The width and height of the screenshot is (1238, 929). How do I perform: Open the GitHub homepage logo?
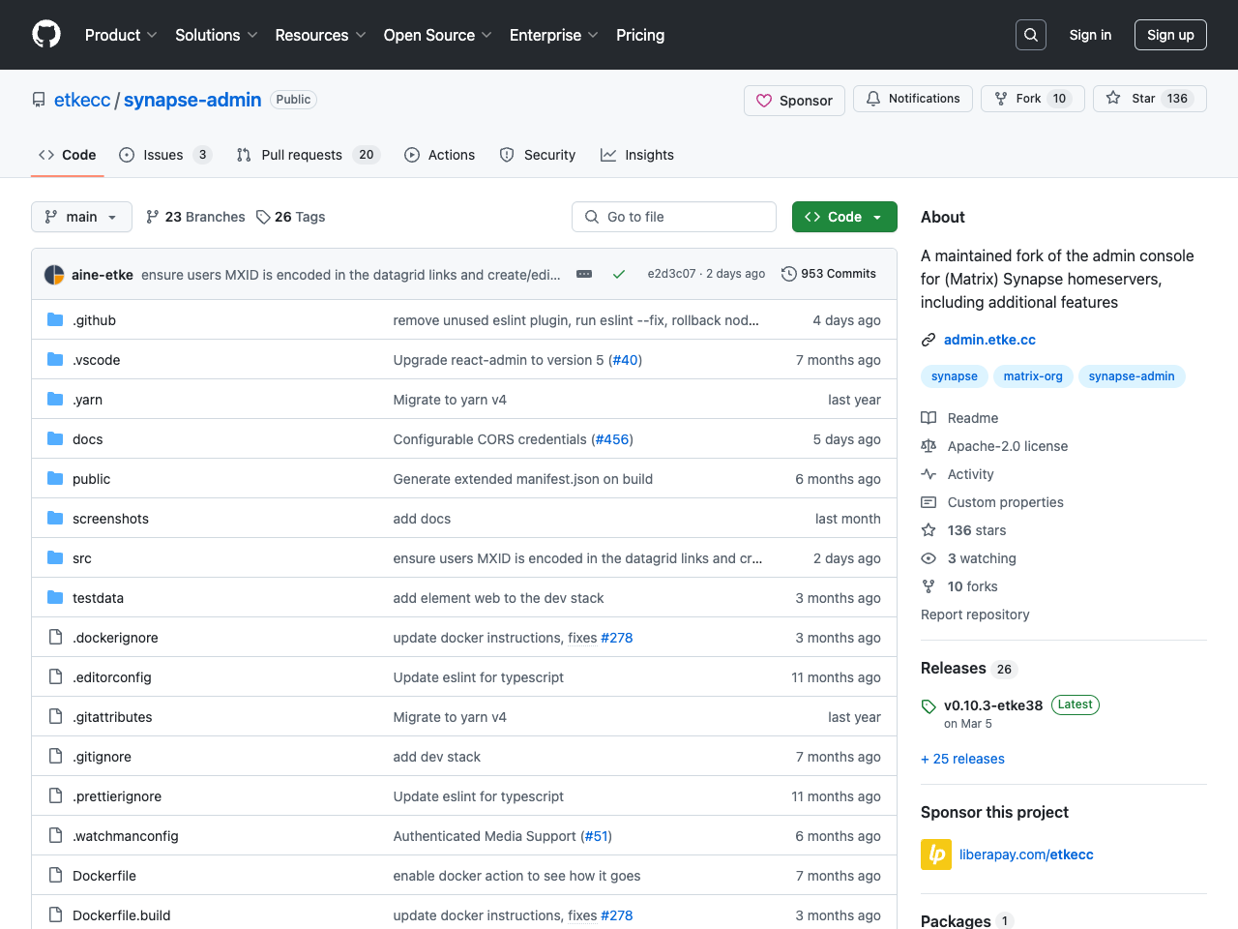[46, 35]
